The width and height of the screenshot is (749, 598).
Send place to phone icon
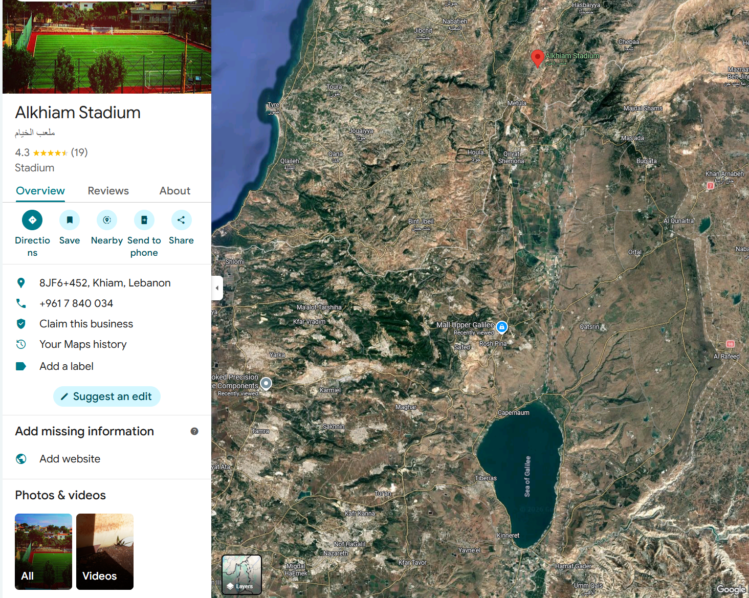coord(144,220)
